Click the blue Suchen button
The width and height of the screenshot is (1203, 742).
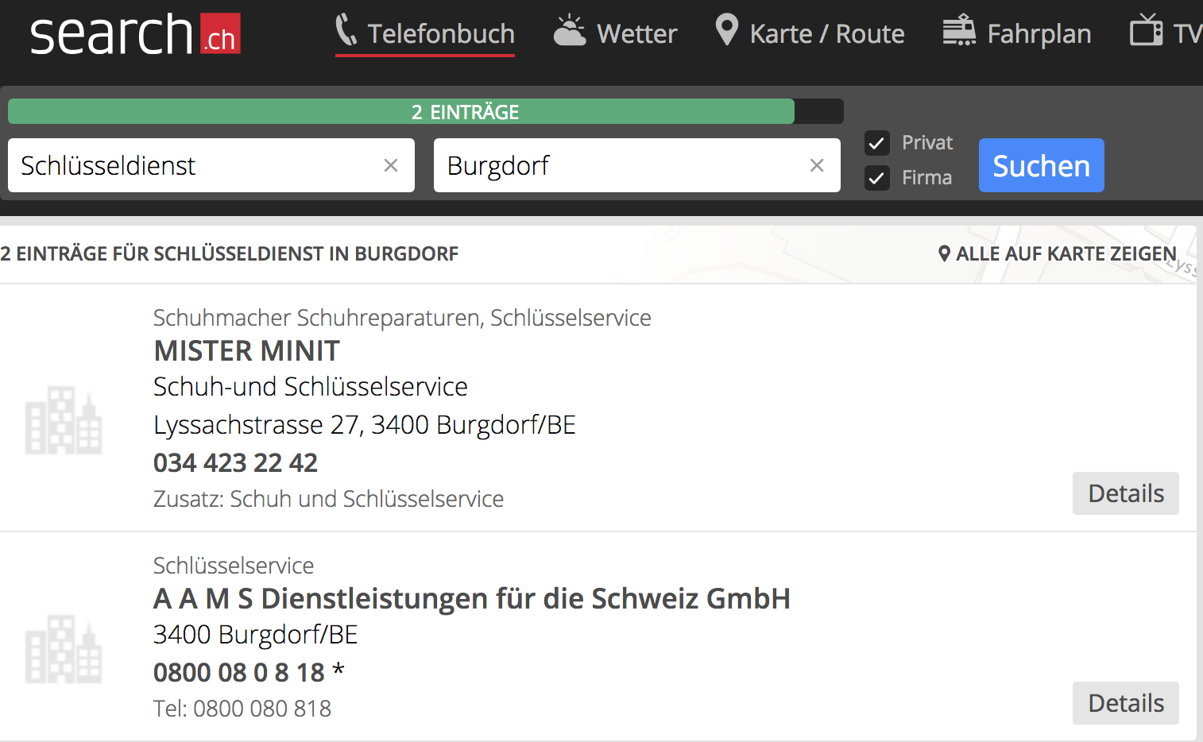point(1041,165)
